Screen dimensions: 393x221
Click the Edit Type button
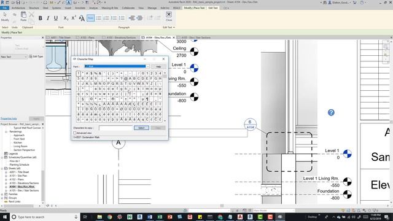[x=36, y=56]
